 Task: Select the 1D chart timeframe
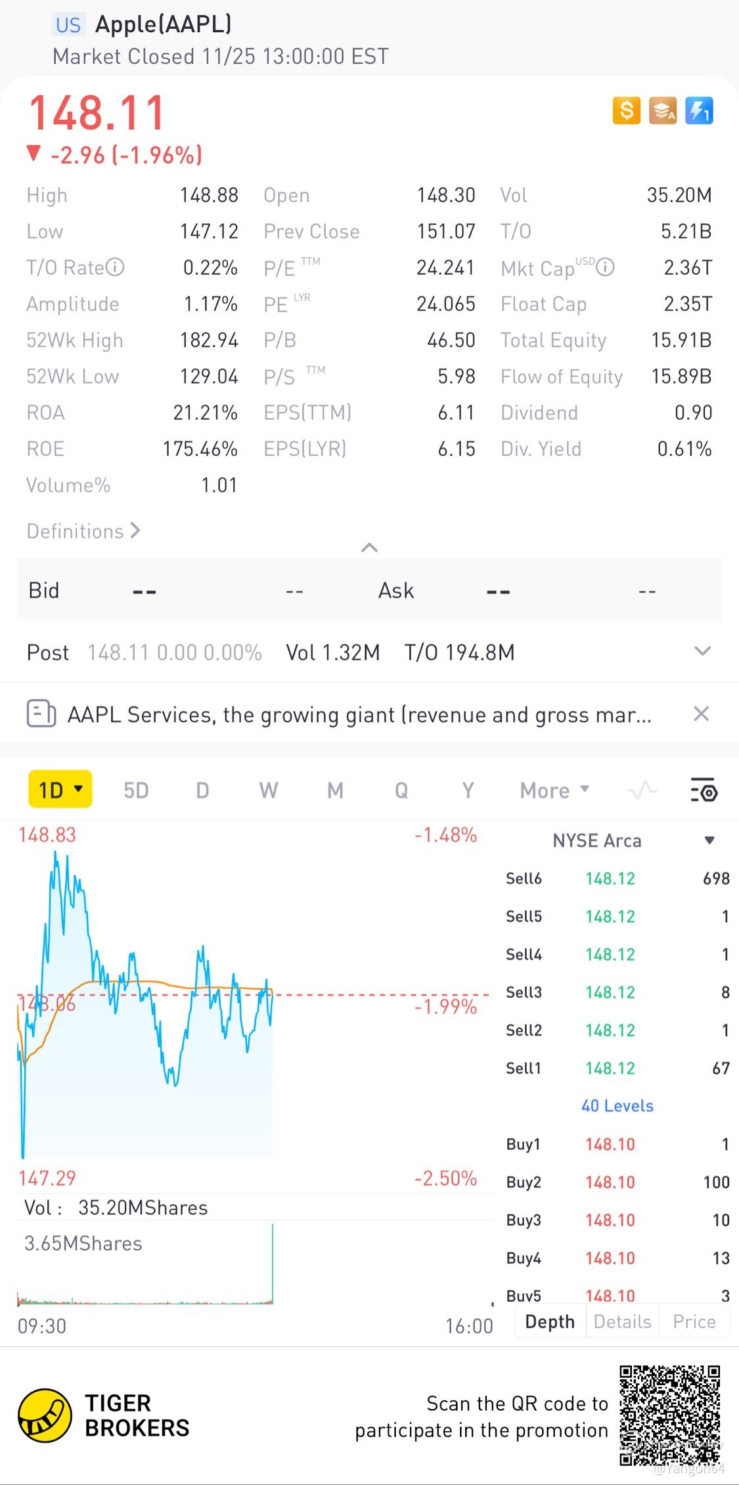60,789
